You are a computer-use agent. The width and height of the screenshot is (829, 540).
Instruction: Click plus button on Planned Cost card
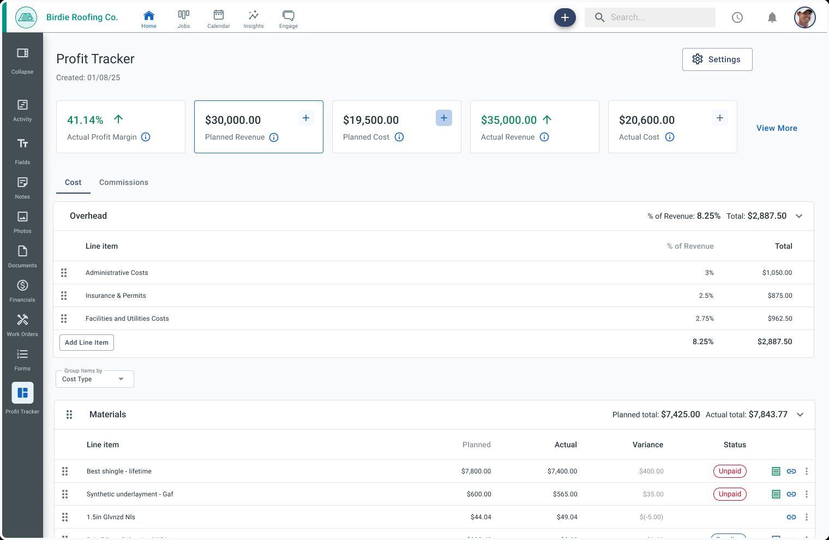(444, 118)
